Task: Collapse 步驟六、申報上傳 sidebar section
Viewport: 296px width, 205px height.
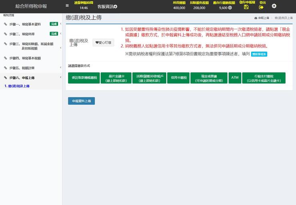Action: coord(60,78)
